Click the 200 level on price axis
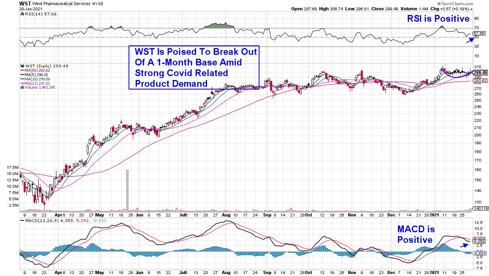This screenshot has width=489, height=276. click(477, 135)
